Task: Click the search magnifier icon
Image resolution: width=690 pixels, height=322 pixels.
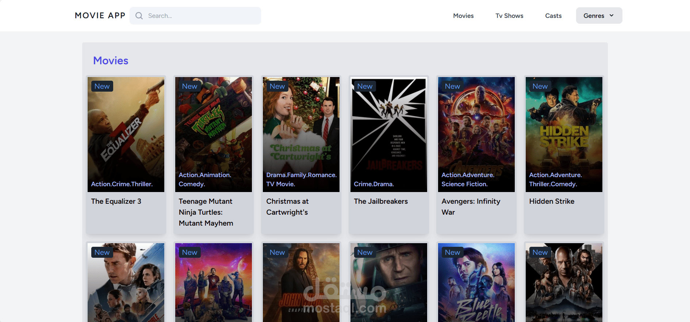Action: pyautogui.click(x=139, y=16)
